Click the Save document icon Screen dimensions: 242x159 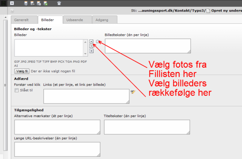tap(26, 3)
